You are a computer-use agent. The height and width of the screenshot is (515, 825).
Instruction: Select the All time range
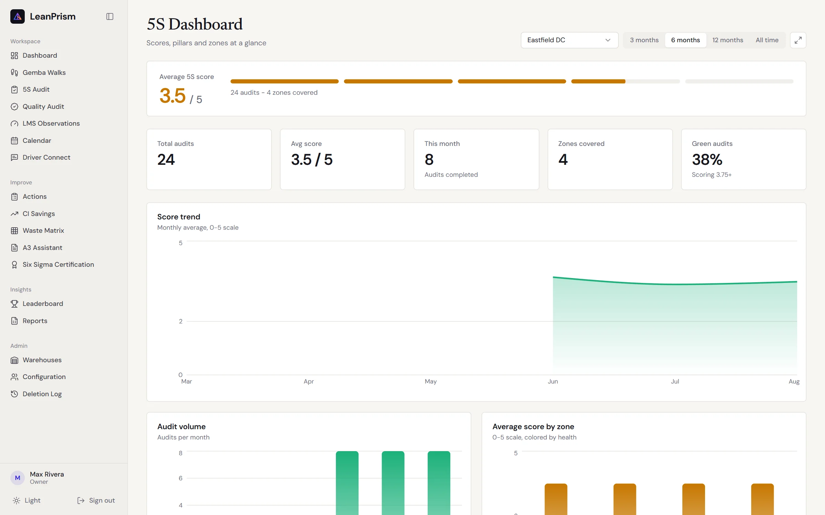(767, 40)
